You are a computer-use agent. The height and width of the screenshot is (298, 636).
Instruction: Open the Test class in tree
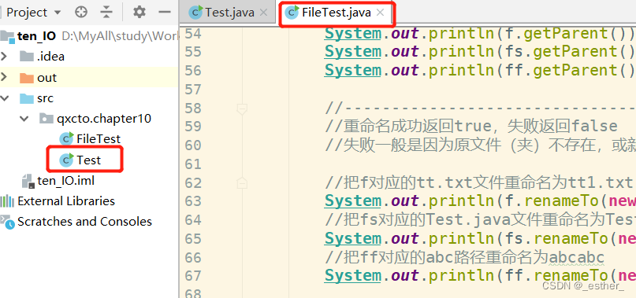pyautogui.click(x=89, y=160)
